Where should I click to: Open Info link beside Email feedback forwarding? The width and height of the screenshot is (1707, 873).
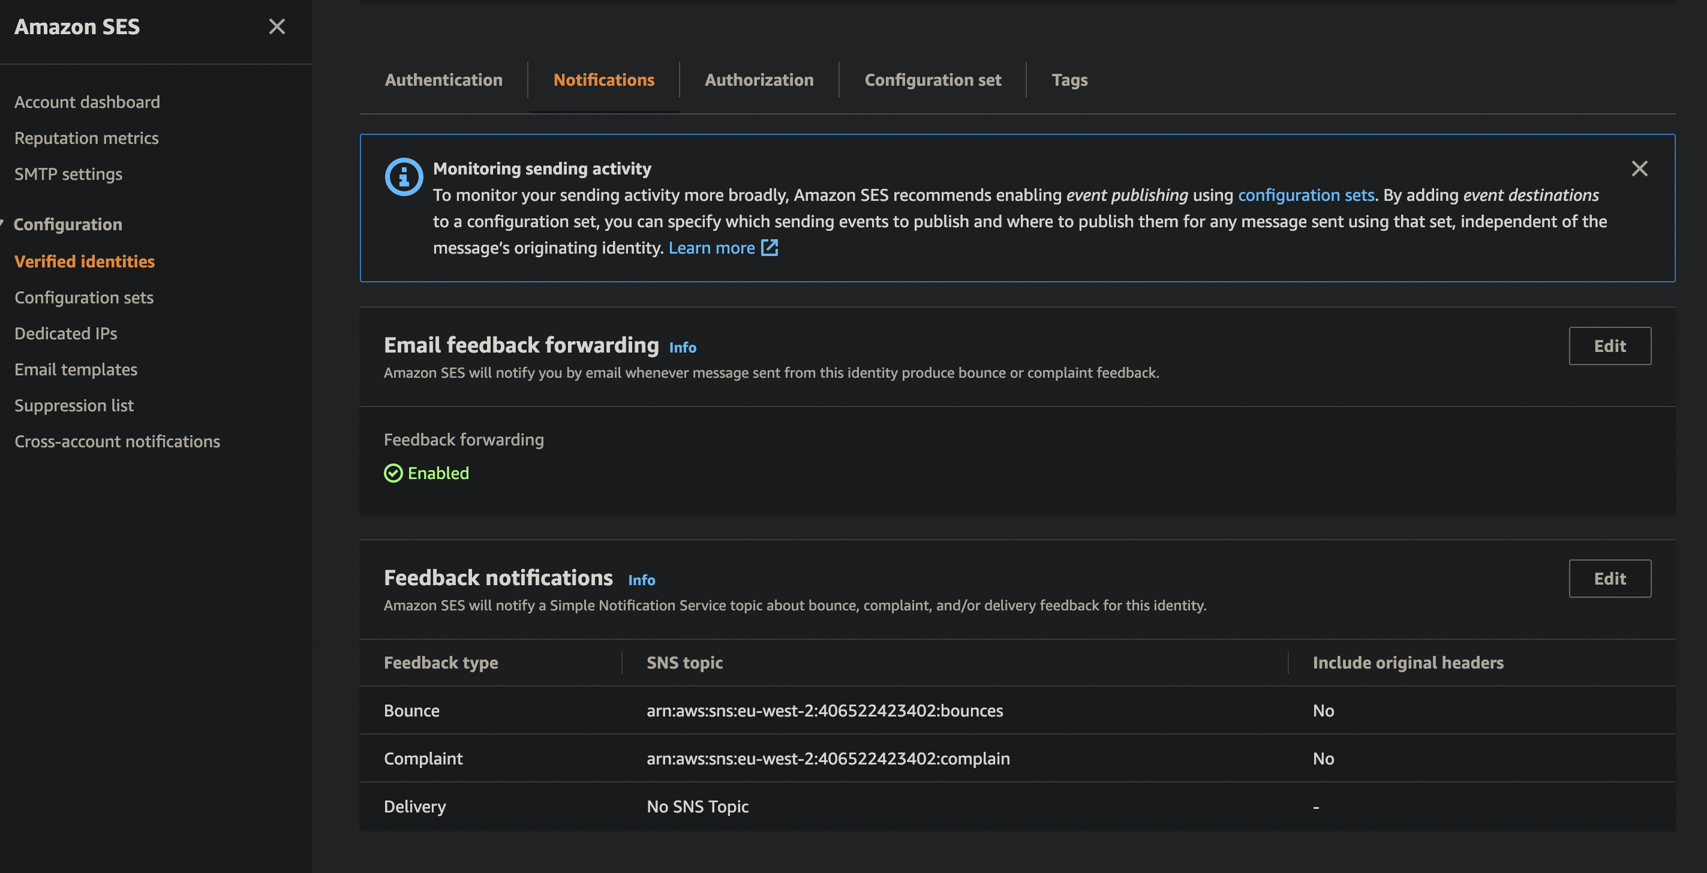[682, 347]
